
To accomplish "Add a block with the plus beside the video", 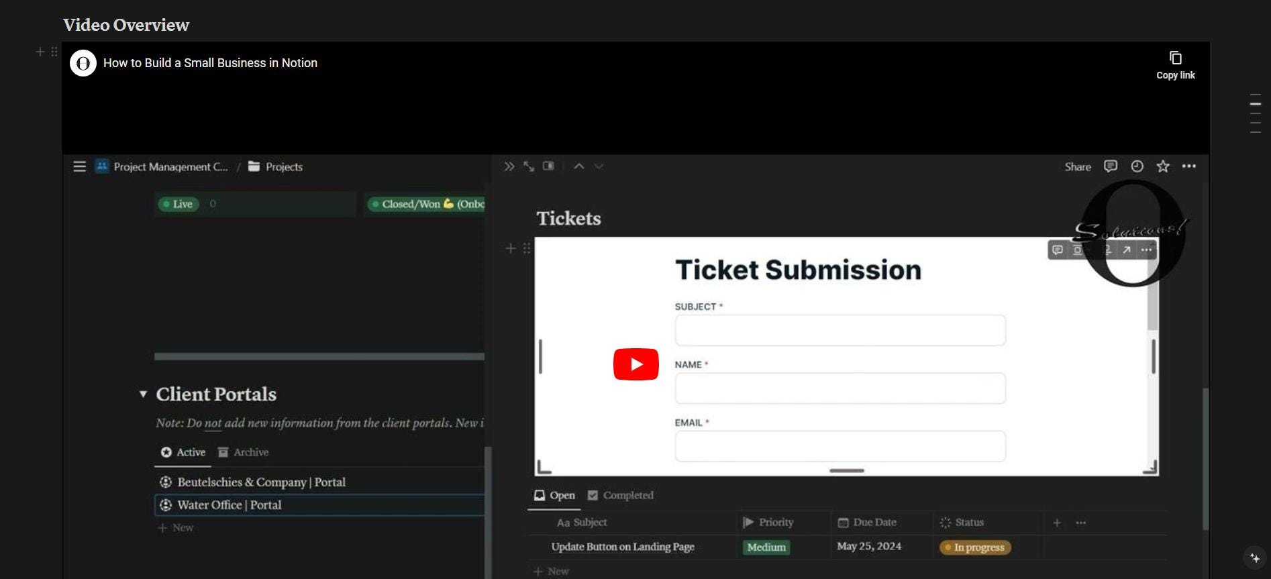I will tap(40, 52).
